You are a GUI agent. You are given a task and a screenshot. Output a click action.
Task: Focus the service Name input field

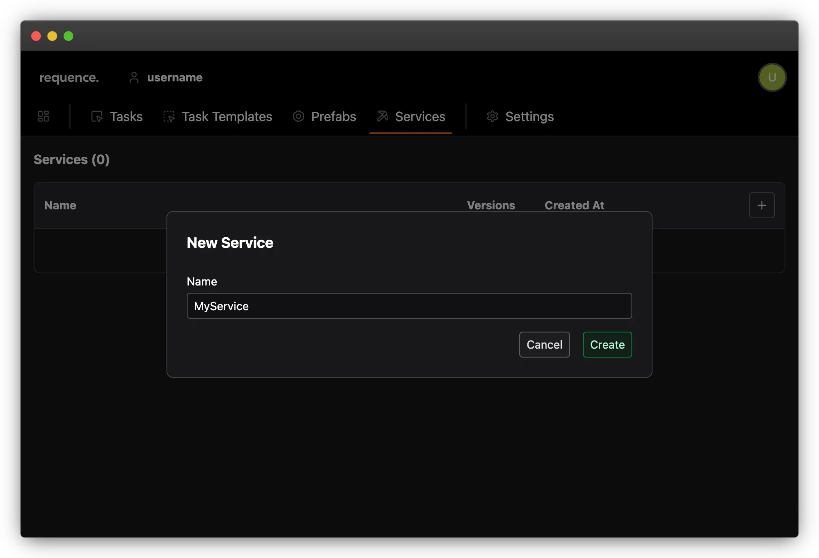click(x=409, y=306)
